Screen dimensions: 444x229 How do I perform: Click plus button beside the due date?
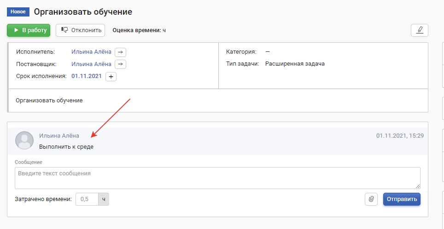(x=111, y=77)
